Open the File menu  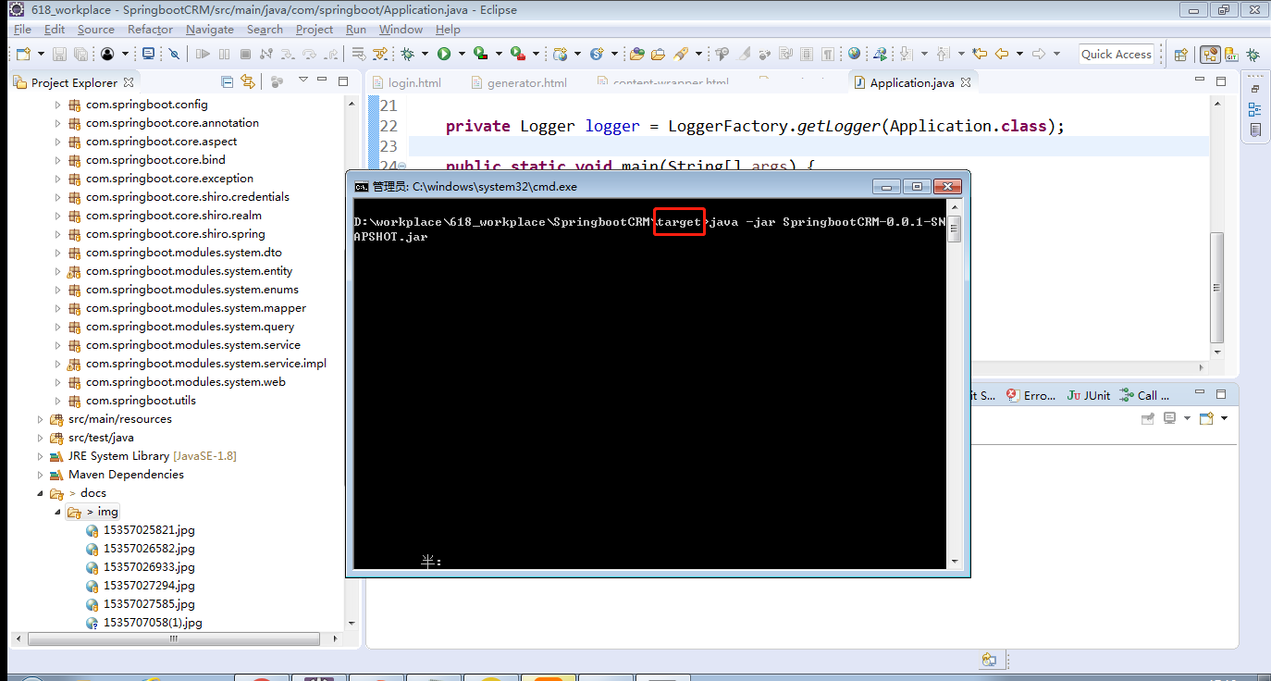(22, 30)
